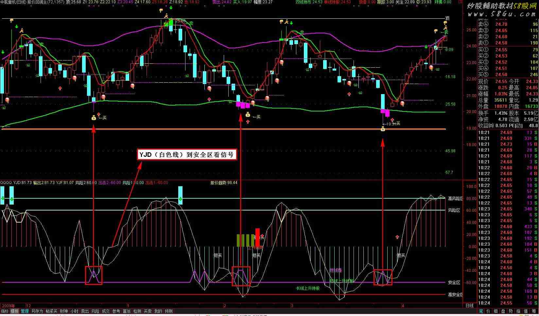
Task: Choose the 成交 indicator template
Action: coord(106,311)
